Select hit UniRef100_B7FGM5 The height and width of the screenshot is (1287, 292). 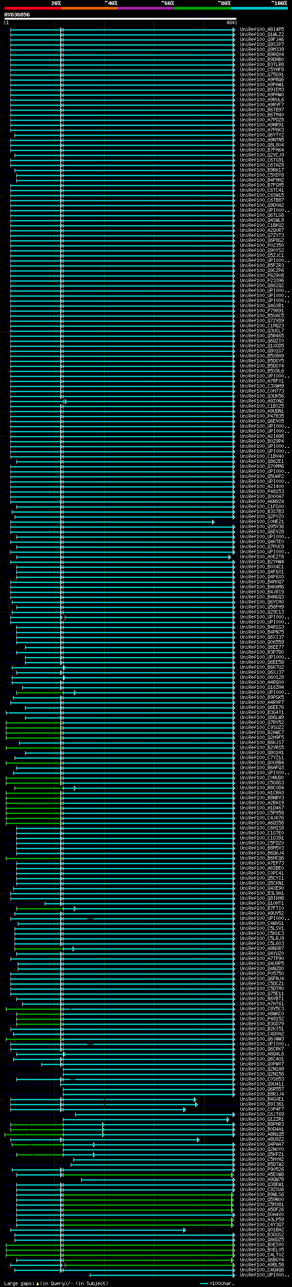[x=262, y=185]
